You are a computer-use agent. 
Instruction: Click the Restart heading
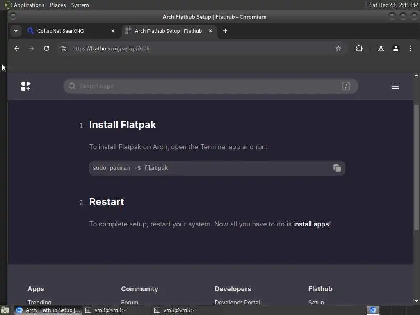[x=106, y=202]
